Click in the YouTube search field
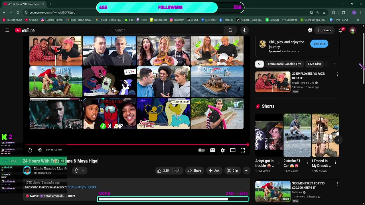 168,30
